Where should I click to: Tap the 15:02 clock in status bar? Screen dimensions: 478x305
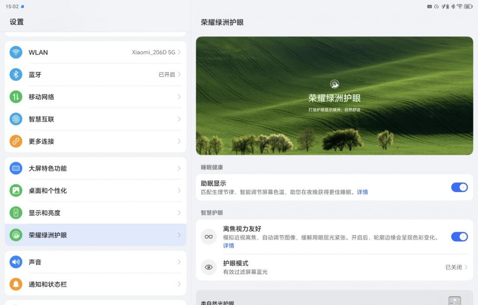tap(12, 6)
